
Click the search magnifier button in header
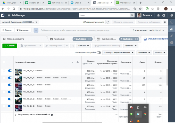pyautogui.click(x=132, y=15)
